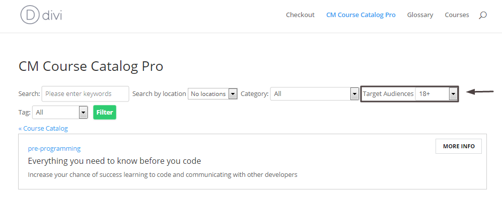Click the Target Audiences dropdown arrow
The image size is (502, 199).
[453, 94]
